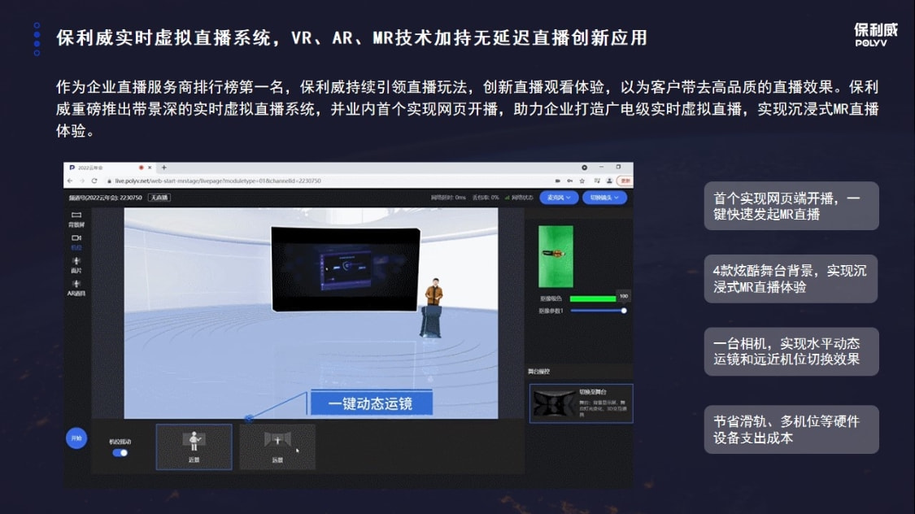
Task: Toggle the 机位抖动 switch
Action: point(120,453)
